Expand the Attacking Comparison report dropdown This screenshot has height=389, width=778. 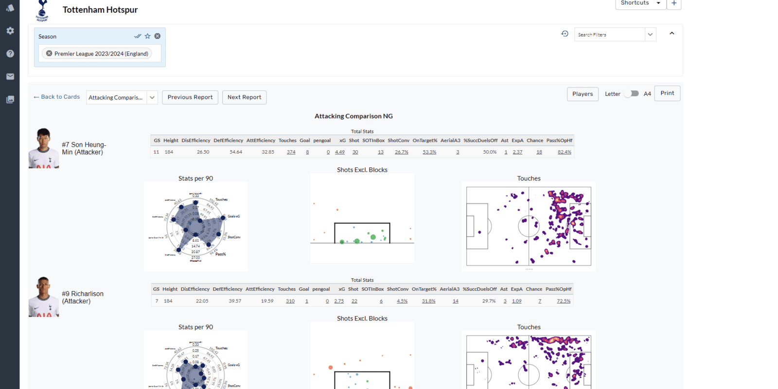pos(152,97)
